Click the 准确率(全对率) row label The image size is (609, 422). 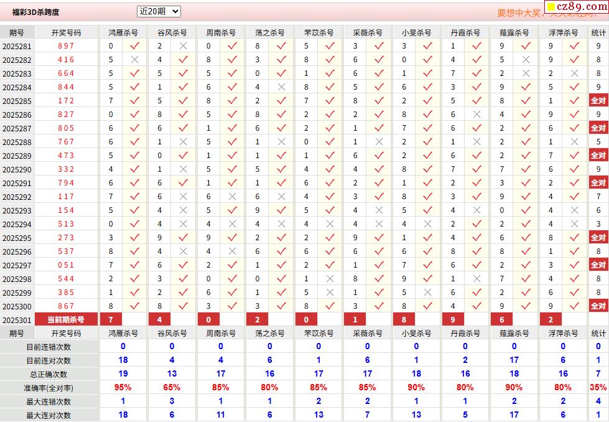[x=49, y=388]
